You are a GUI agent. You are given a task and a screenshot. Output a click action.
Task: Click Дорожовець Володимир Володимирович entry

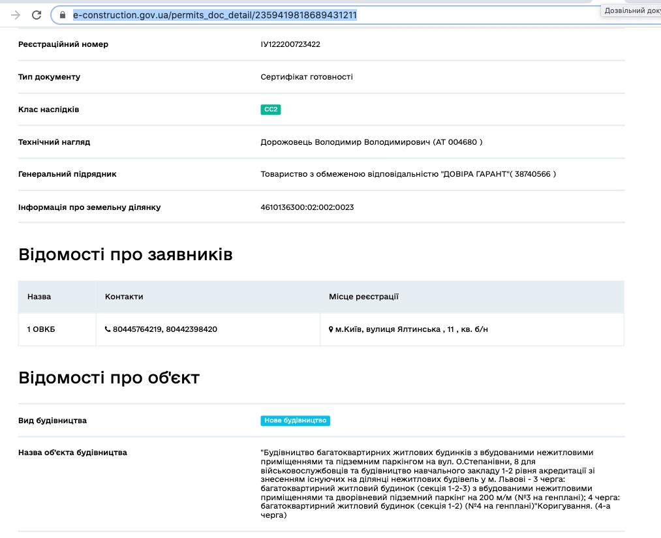pos(371,142)
